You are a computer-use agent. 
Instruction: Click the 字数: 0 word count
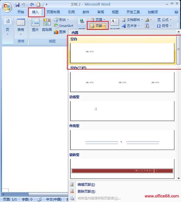(x=27, y=199)
